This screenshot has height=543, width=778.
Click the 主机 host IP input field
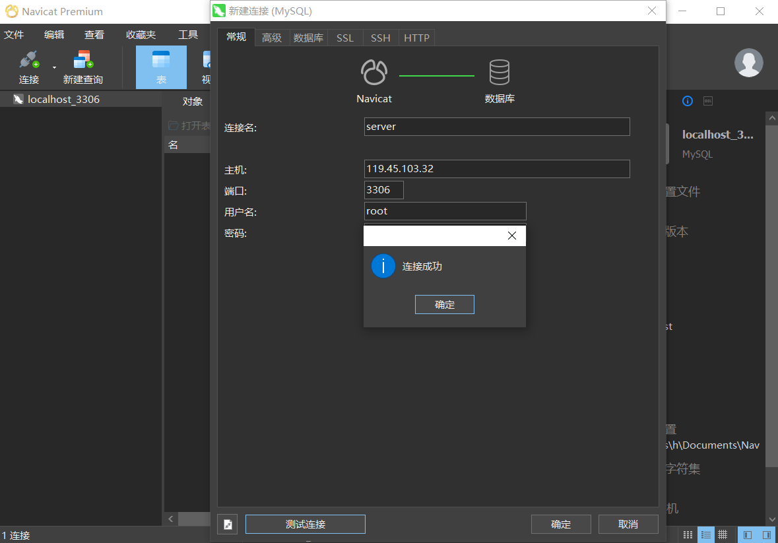click(496, 169)
